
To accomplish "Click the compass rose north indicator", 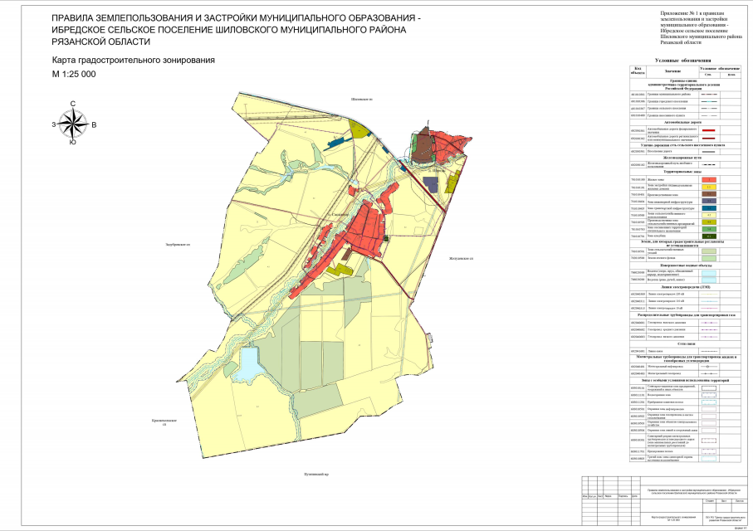I will click(74, 104).
